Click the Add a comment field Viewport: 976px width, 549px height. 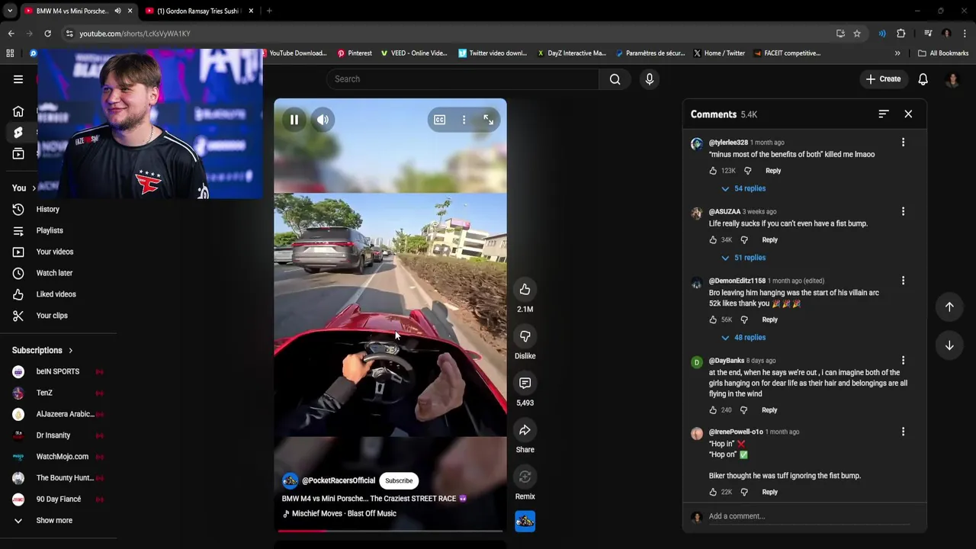809,516
